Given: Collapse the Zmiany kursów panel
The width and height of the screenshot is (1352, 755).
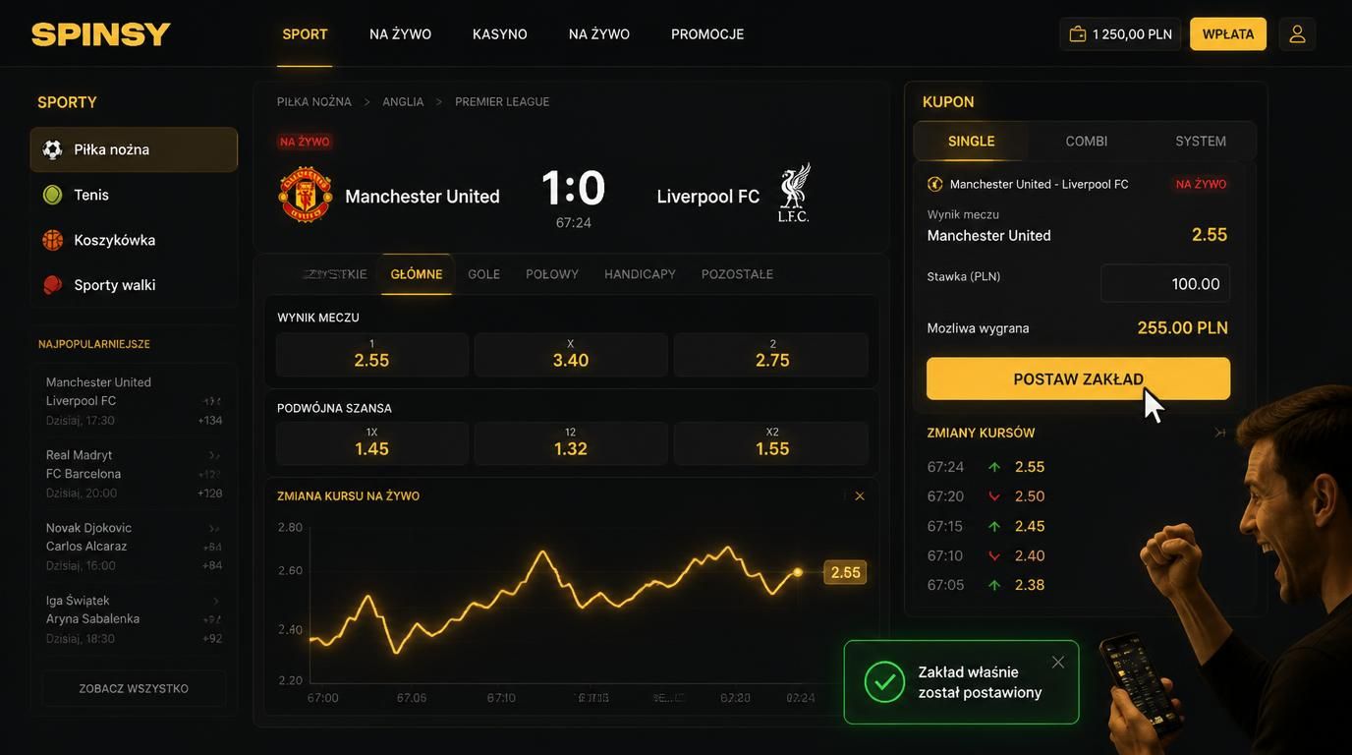Looking at the screenshot, I should (1220, 433).
